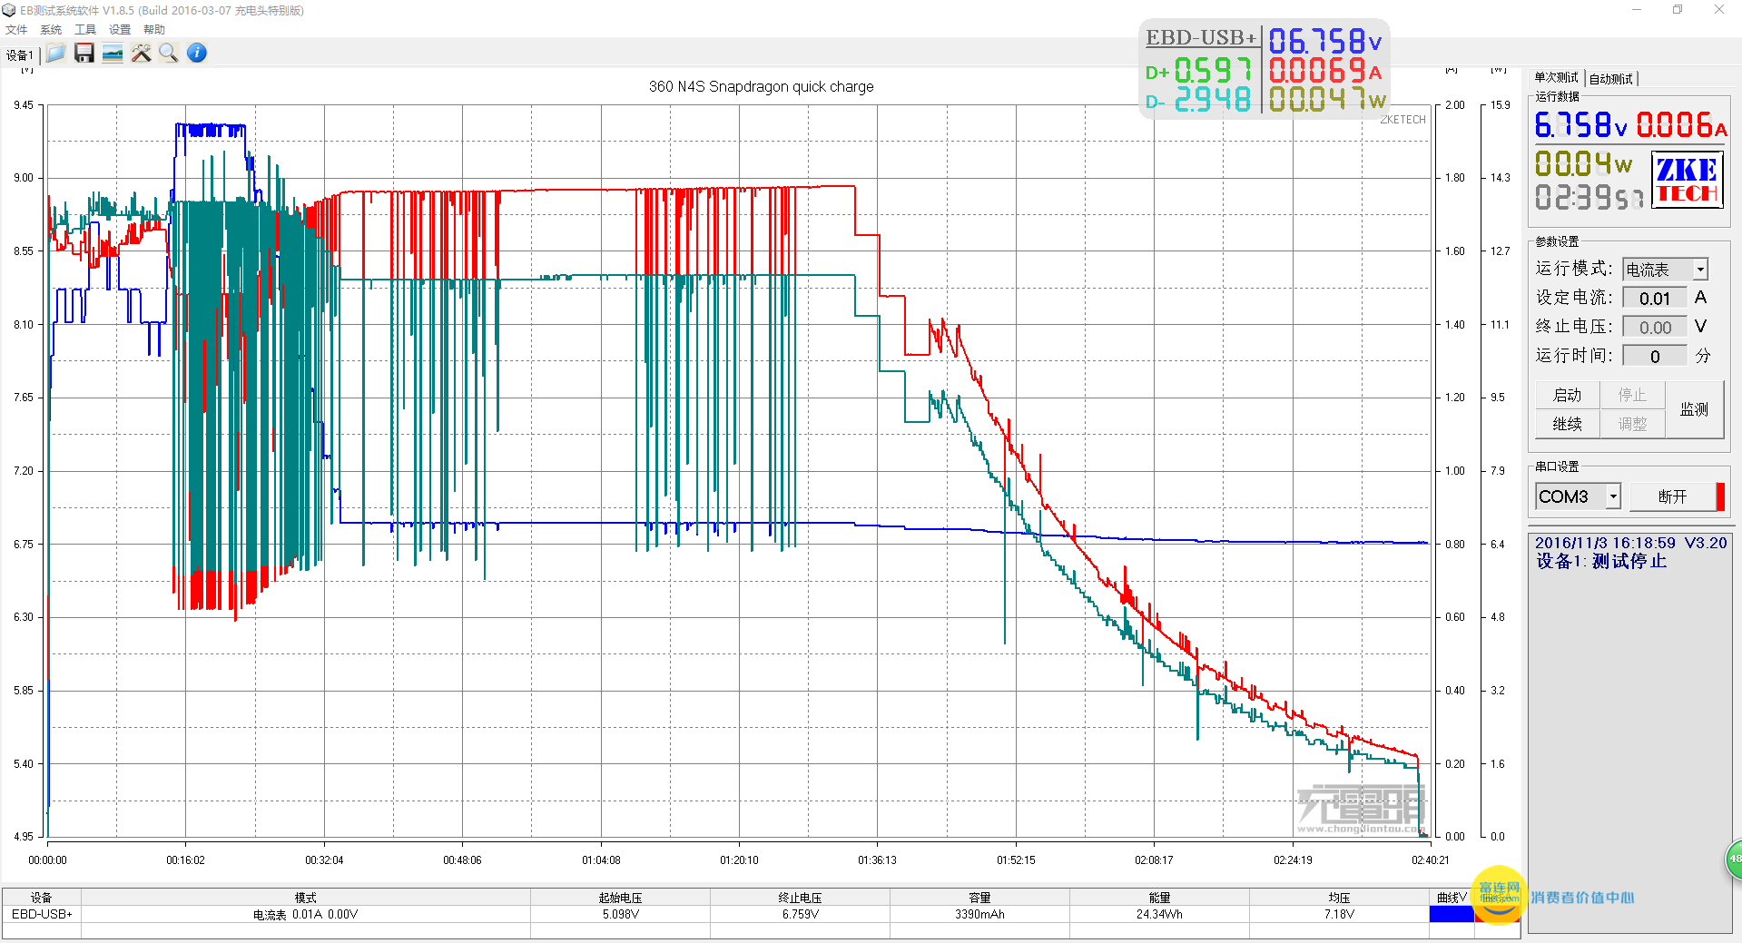Click the 消费者价值中心 link text

[1582, 898]
